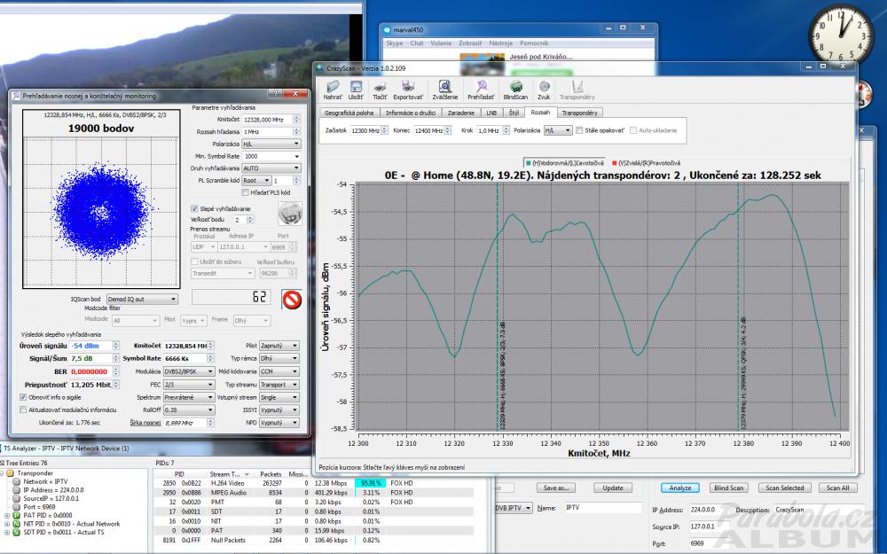The width and height of the screenshot is (887, 554).
Task: Select the H.264 Video row in PID list
Action: pos(314,483)
